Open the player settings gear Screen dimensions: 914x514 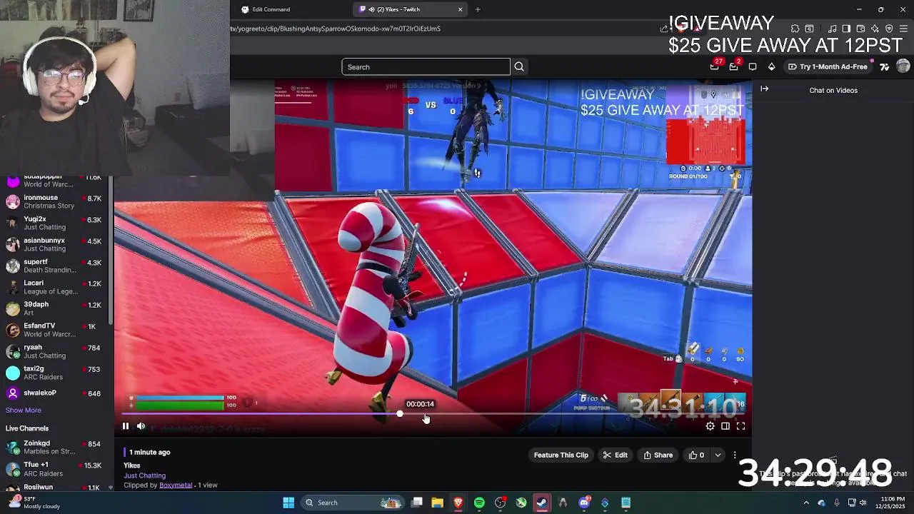710,426
